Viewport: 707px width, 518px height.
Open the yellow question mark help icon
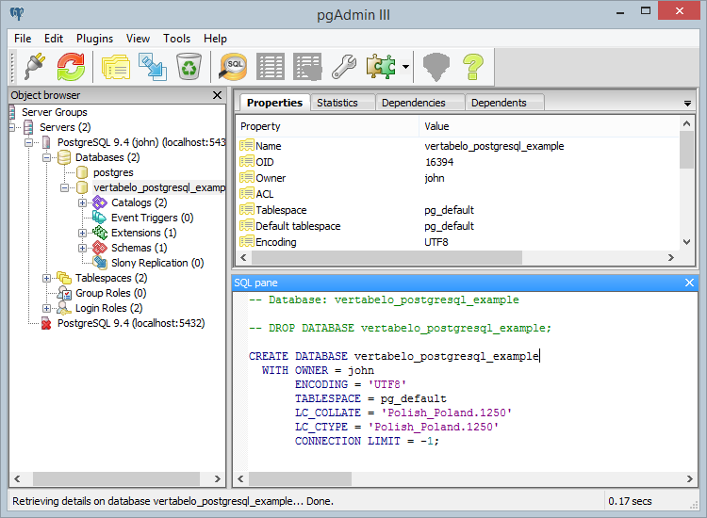coord(471,66)
